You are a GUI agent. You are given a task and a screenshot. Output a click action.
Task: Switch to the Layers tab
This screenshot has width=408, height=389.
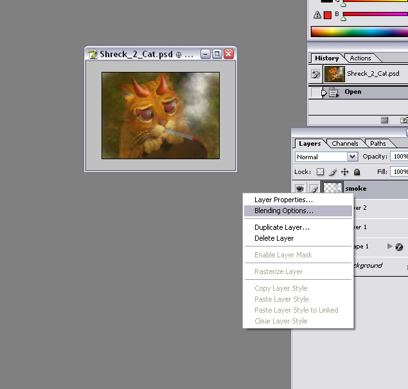coord(310,144)
